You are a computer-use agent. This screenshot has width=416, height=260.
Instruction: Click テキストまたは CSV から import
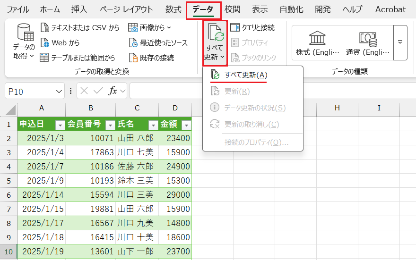coord(80,27)
